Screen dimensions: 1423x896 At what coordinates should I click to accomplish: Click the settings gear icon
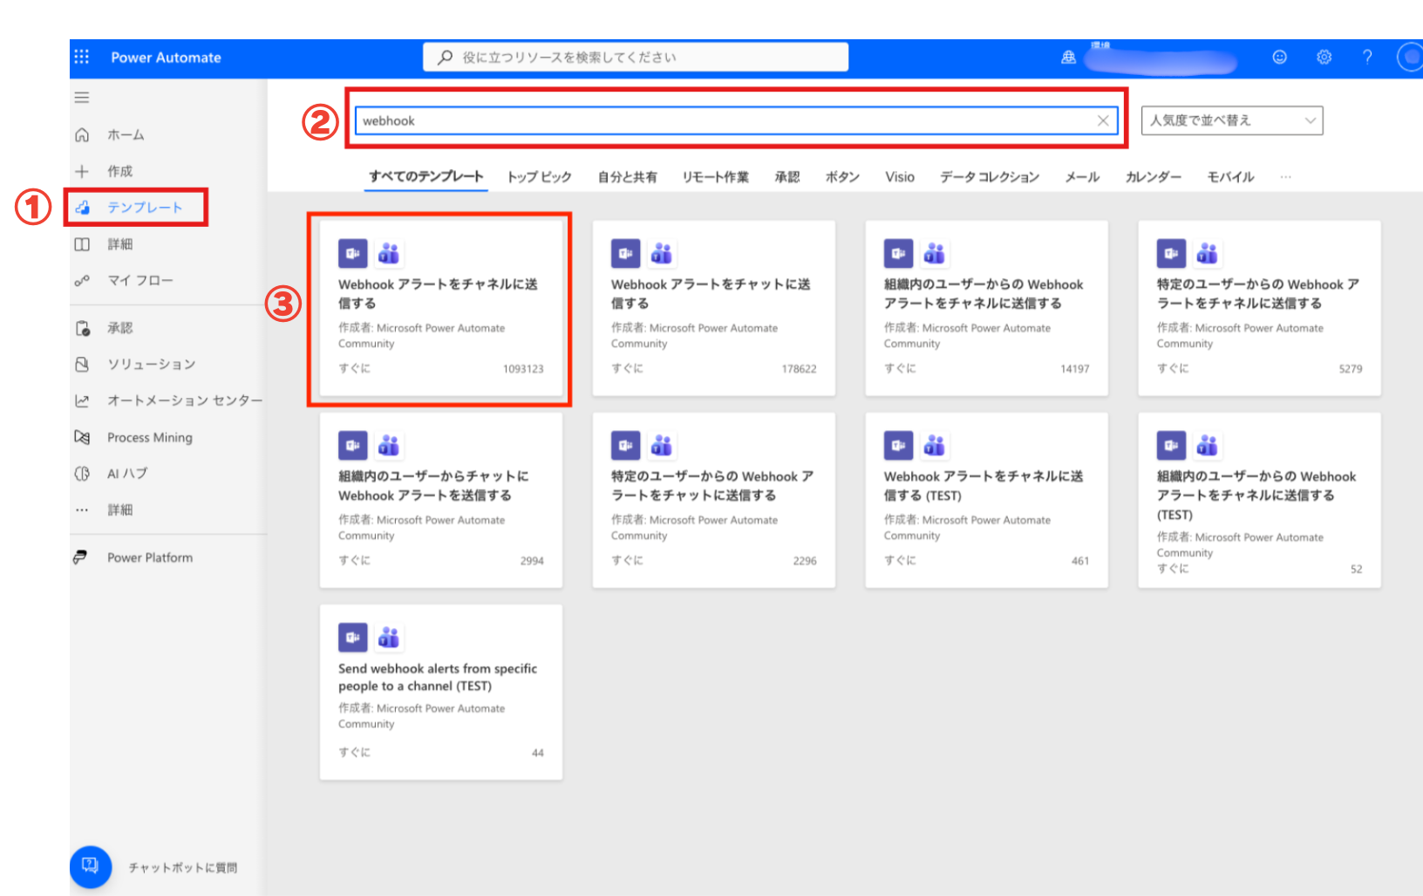click(x=1324, y=58)
